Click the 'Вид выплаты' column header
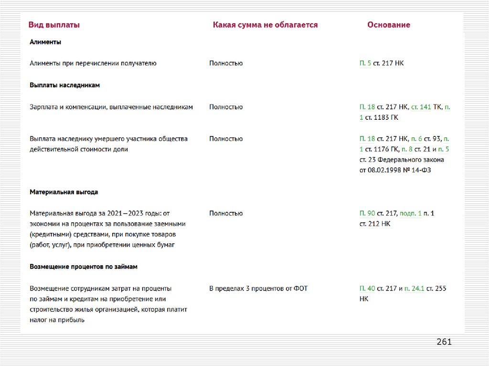The width and height of the screenshot is (489, 366). [x=54, y=25]
